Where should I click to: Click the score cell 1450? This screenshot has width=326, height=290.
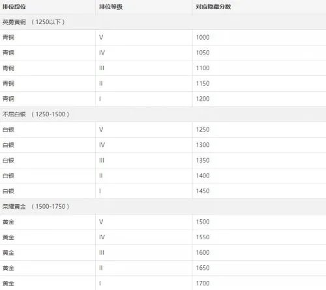(203, 191)
